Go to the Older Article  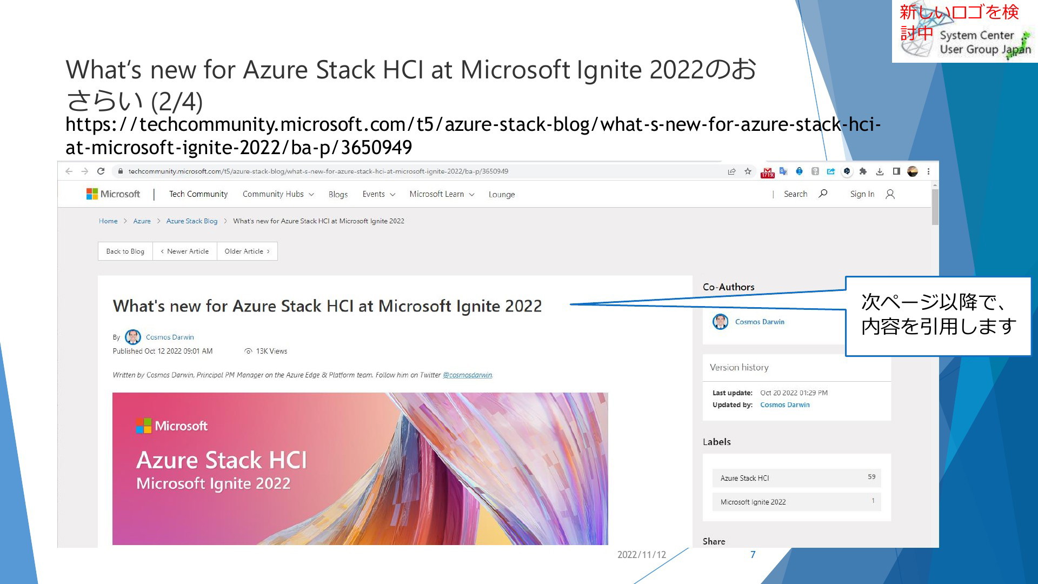click(247, 251)
